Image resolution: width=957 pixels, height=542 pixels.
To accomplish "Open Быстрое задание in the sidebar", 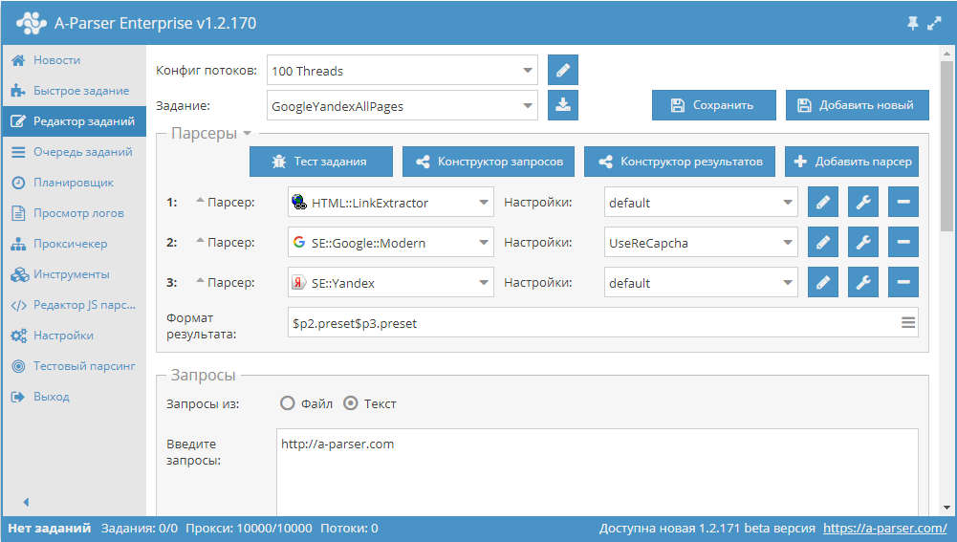I will pyautogui.click(x=74, y=90).
